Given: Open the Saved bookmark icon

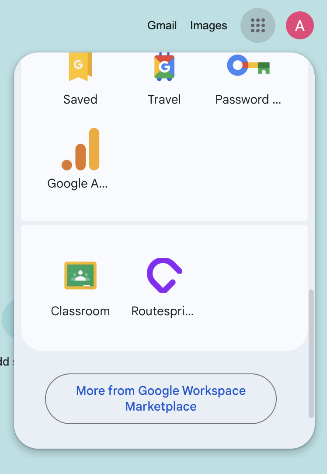Looking at the screenshot, I should point(80,67).
